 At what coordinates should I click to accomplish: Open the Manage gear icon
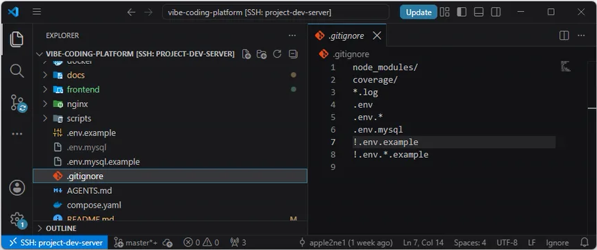pyautogui.click(x=17, y=220)
